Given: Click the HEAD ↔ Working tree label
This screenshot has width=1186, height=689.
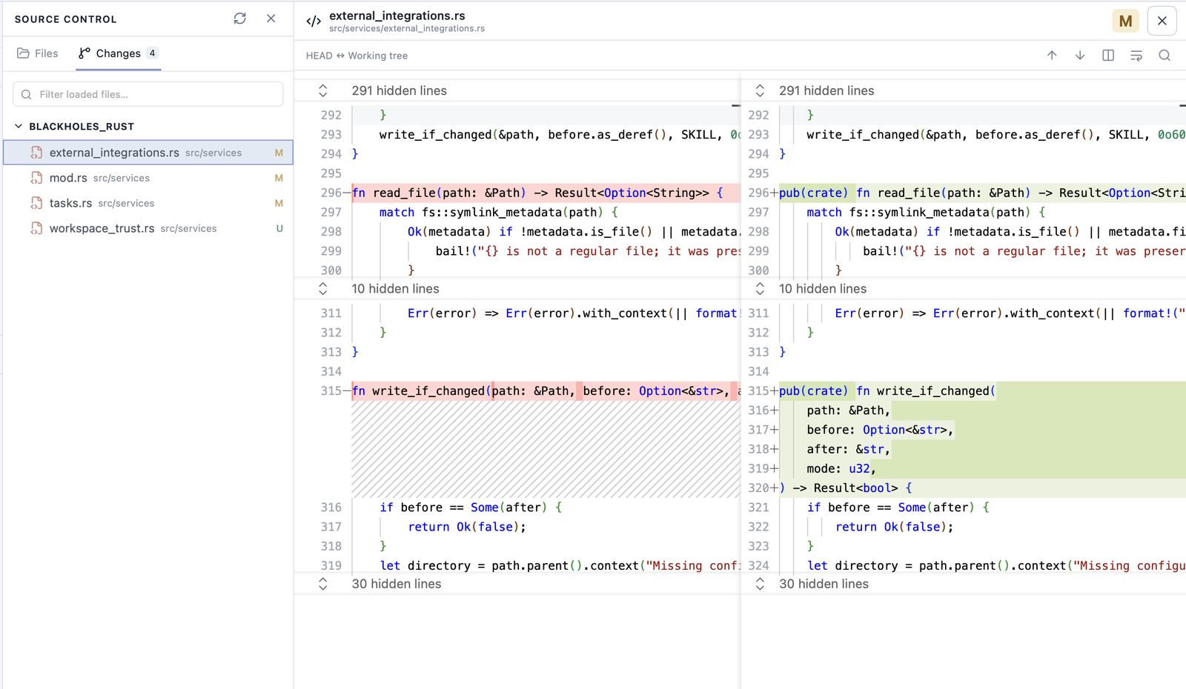Looking at the screenshot, I should [357, 56].
